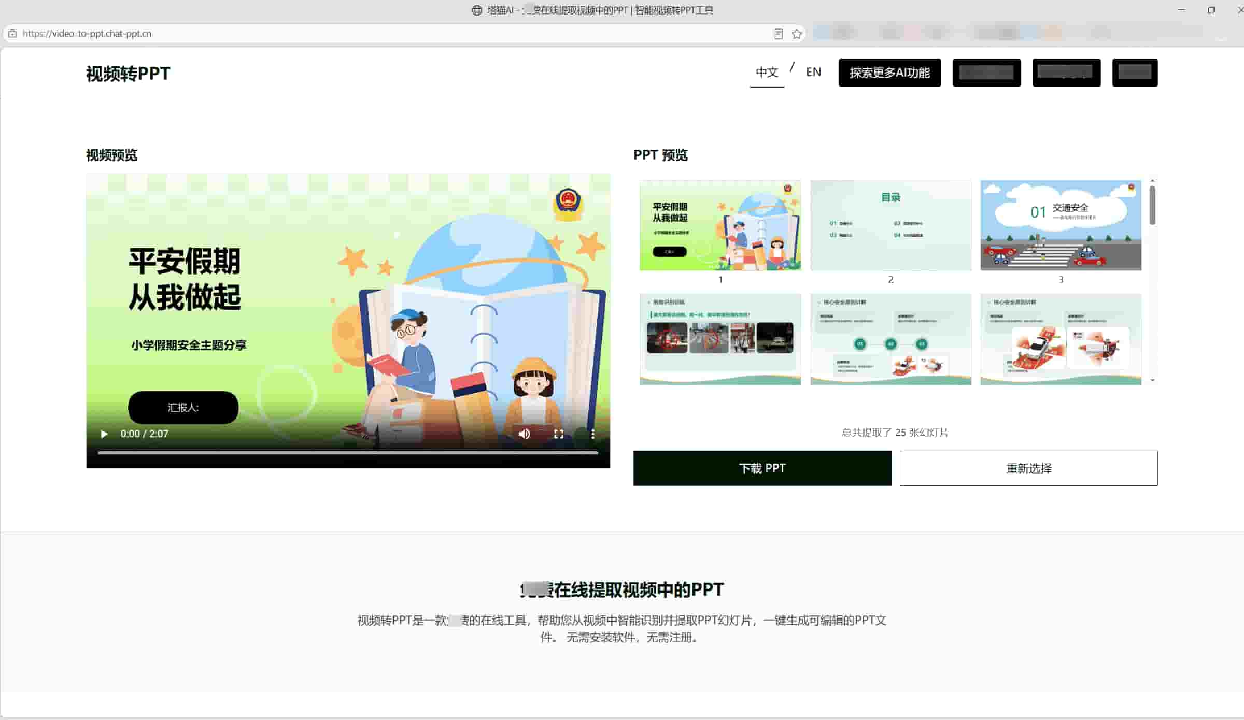The height and width of the screenshot is (720, 1244).
Task: Select slide thumbnail with four photos
Action: 720,339
